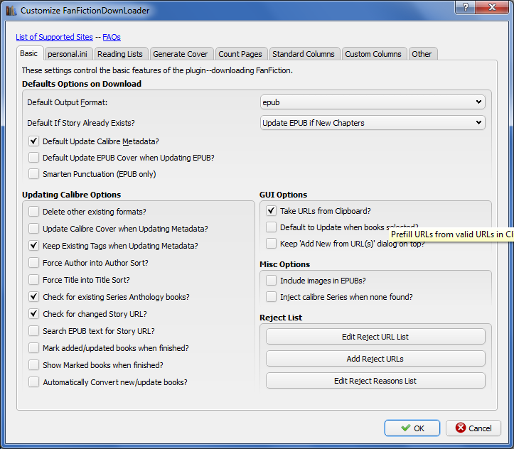Uncheck Keep Existing Tags when Updating Metadata
Viewport: 514px width, 449px height.
(x=33, y=246)
